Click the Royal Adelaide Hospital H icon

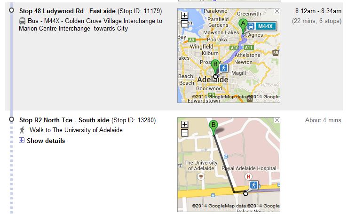coord(248,176)
